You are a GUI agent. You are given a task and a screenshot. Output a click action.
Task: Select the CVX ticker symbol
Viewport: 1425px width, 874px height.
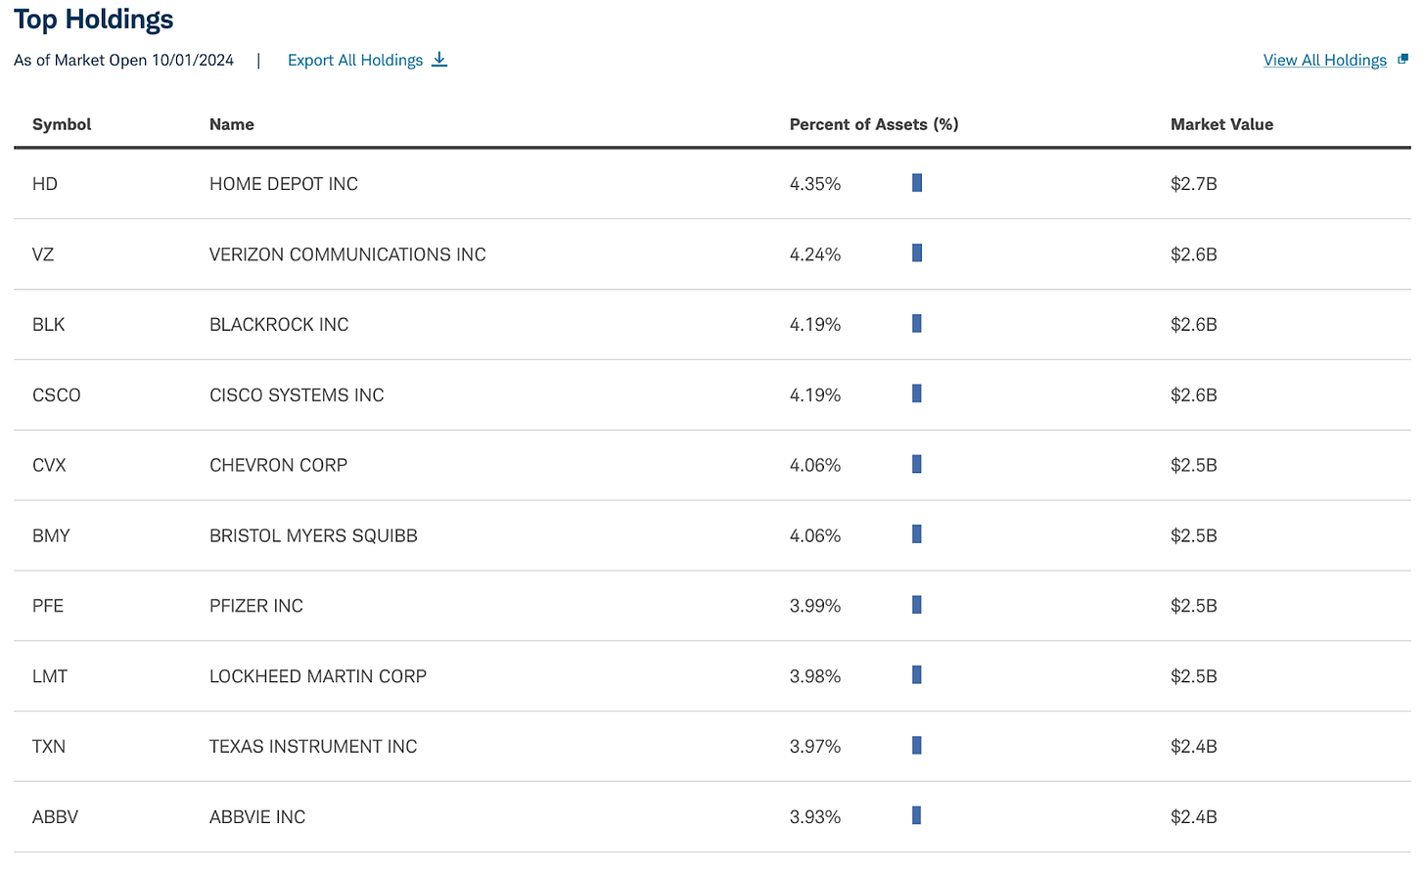click(x=49, y=465)
